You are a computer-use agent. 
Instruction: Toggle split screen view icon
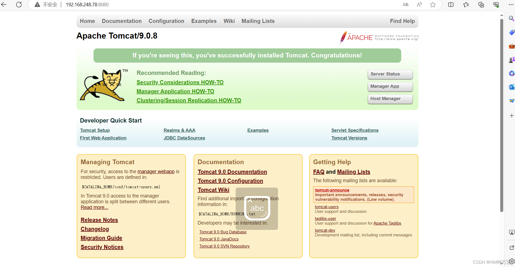pos(451,5)
